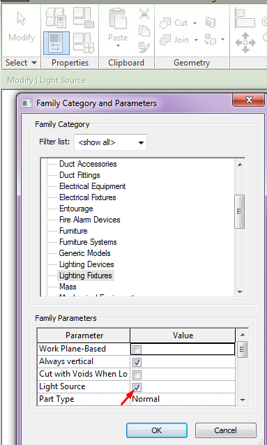267x445 pixels.
Task: Select Electrical Fixtures category
Action: click(x=88, y=197)
